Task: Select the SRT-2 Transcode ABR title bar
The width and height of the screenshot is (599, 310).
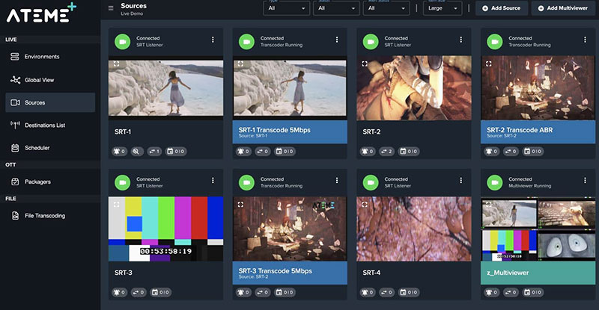Action: click(538, 132)
